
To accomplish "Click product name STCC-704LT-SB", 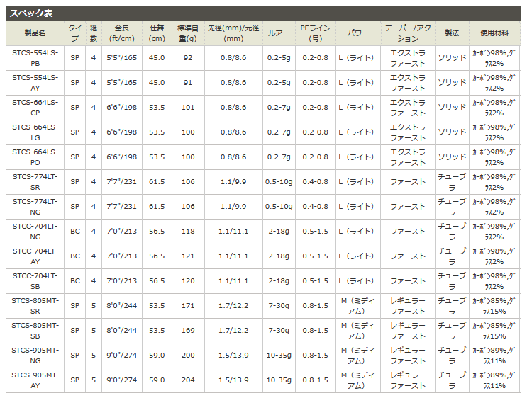I will (35, 281).
